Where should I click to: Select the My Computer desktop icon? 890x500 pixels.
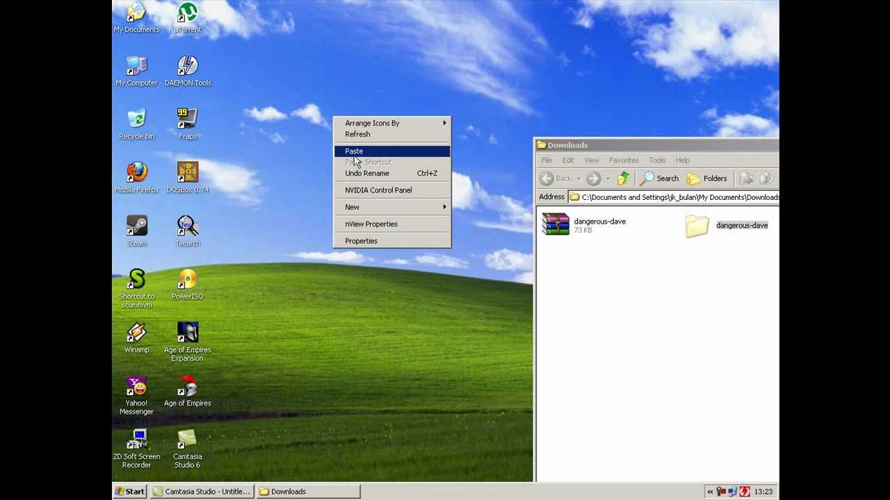136,72
